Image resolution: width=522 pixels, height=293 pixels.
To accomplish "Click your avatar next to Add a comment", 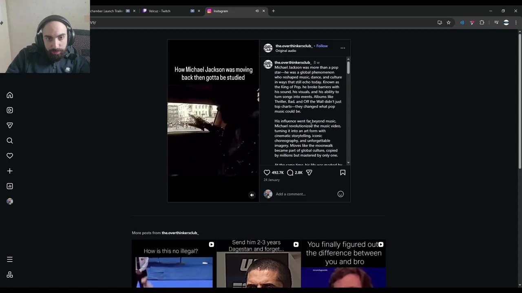I will pos(268,194).
